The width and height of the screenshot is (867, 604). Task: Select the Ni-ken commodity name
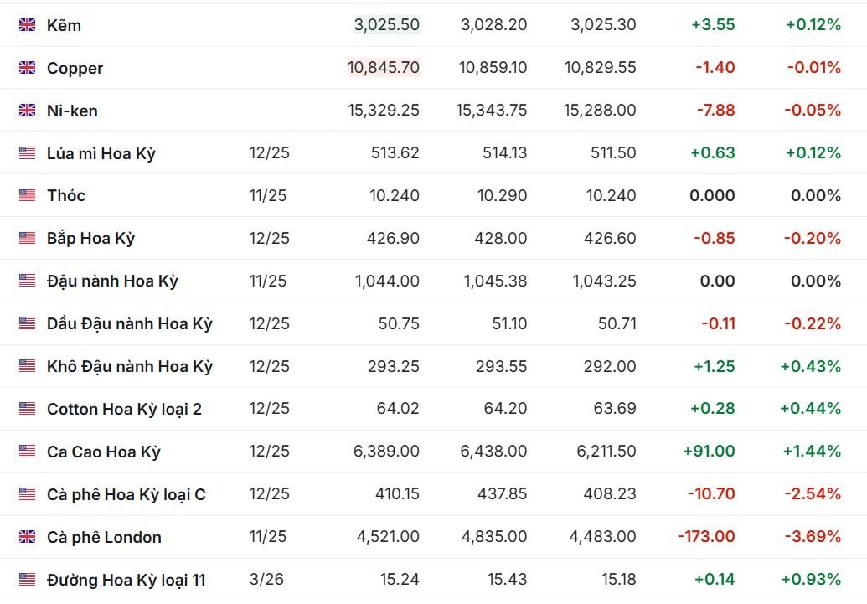(x=72, y=111)
